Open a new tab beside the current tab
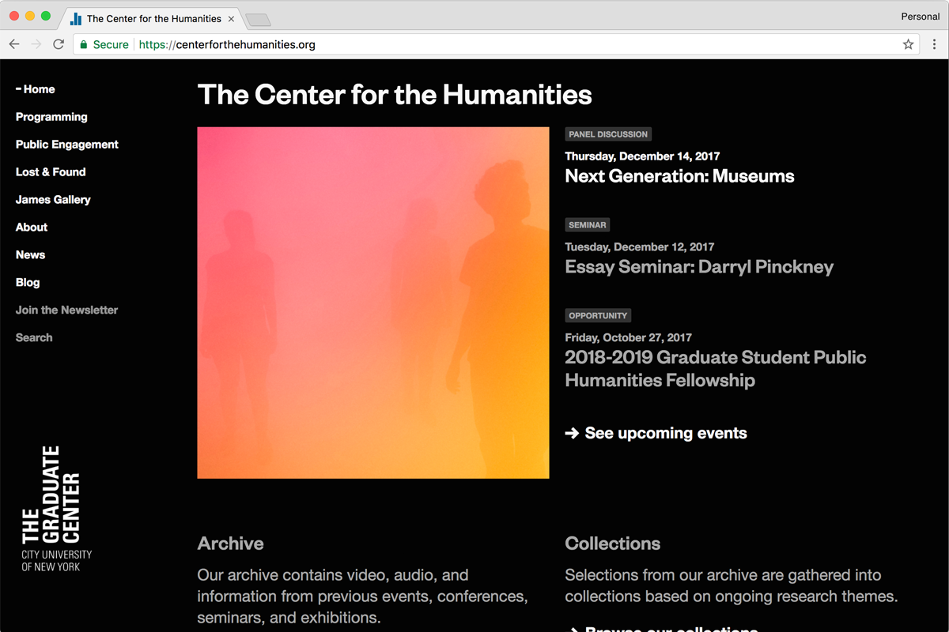The width and height of the screenshot is (949, 632). (258, 19)
